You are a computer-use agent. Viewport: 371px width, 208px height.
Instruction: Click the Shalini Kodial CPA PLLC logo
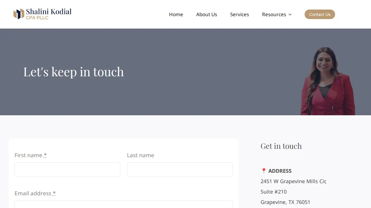(x=42, y=14)
